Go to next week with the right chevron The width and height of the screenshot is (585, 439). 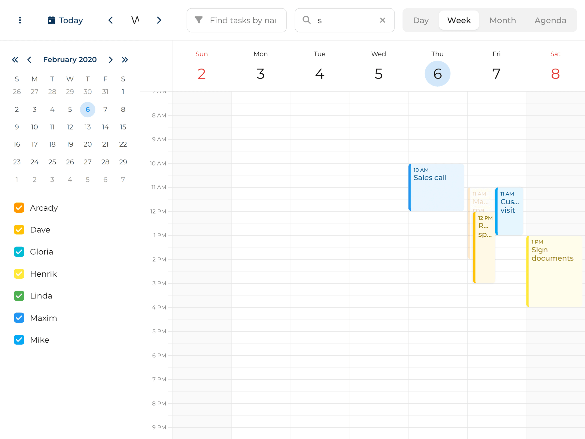pyautogui.click(x=159, y=20)
